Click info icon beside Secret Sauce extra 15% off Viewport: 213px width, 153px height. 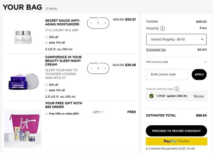[x=47, y=43]
